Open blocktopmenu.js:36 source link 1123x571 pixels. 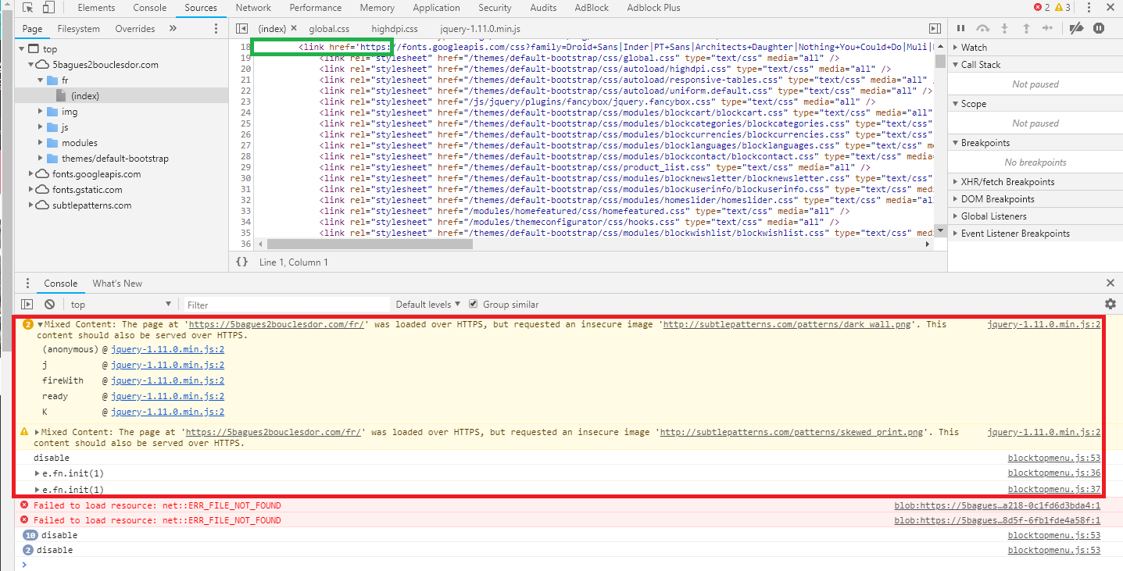tap(1054, 473)
